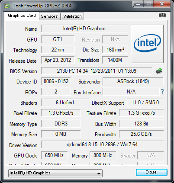Click GPU Clock value 650 MHz

pos(54,155)
